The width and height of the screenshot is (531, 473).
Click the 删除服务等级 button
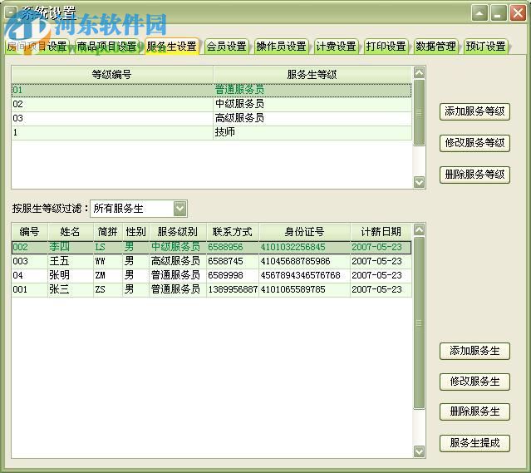pyautogui.click(x=474, y=175)
